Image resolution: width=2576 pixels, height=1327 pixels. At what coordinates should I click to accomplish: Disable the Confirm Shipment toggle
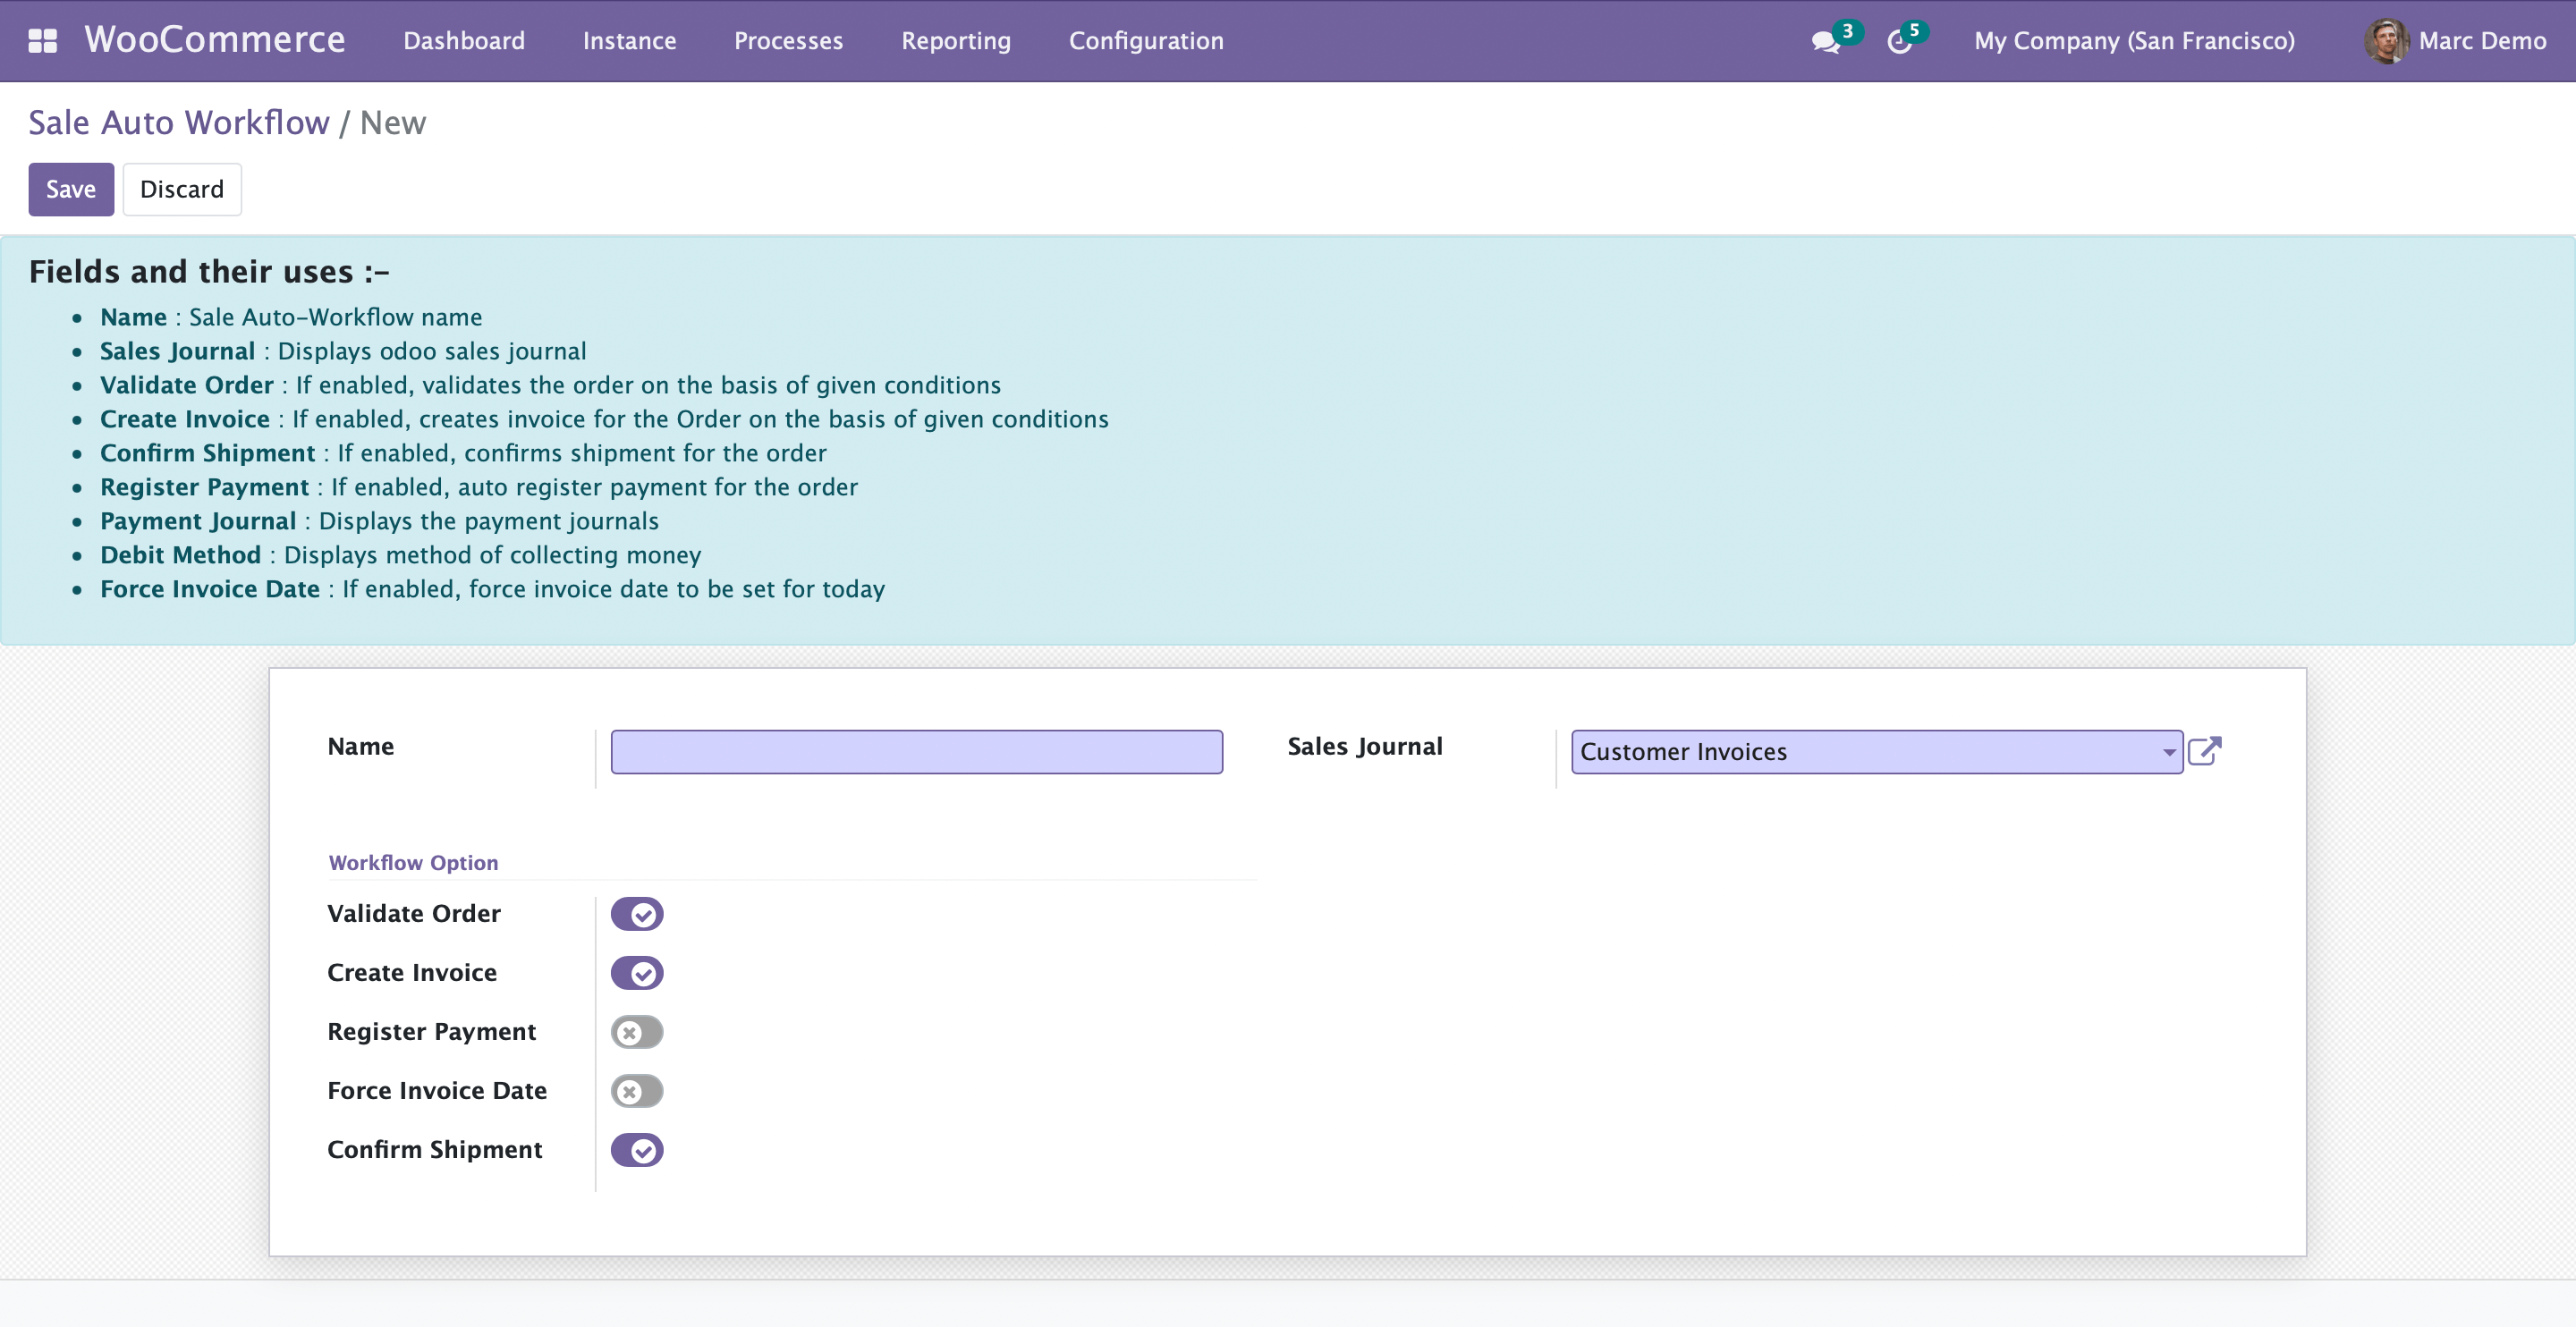pos(637,1150)
